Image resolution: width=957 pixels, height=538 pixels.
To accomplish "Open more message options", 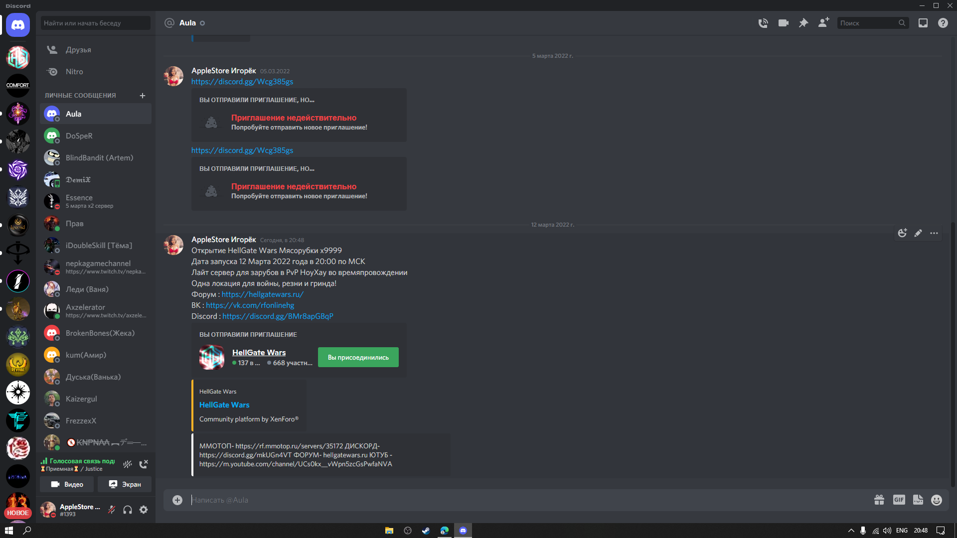I will tap(934, 233).
